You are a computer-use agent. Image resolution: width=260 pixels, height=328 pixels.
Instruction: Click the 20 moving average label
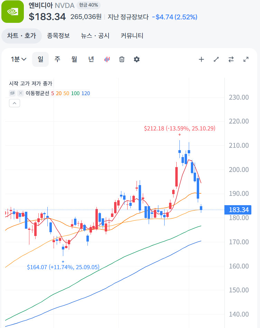coord(59,93)
